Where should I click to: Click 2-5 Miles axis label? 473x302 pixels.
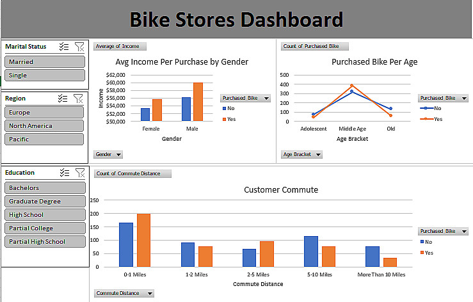coord(258,274)
